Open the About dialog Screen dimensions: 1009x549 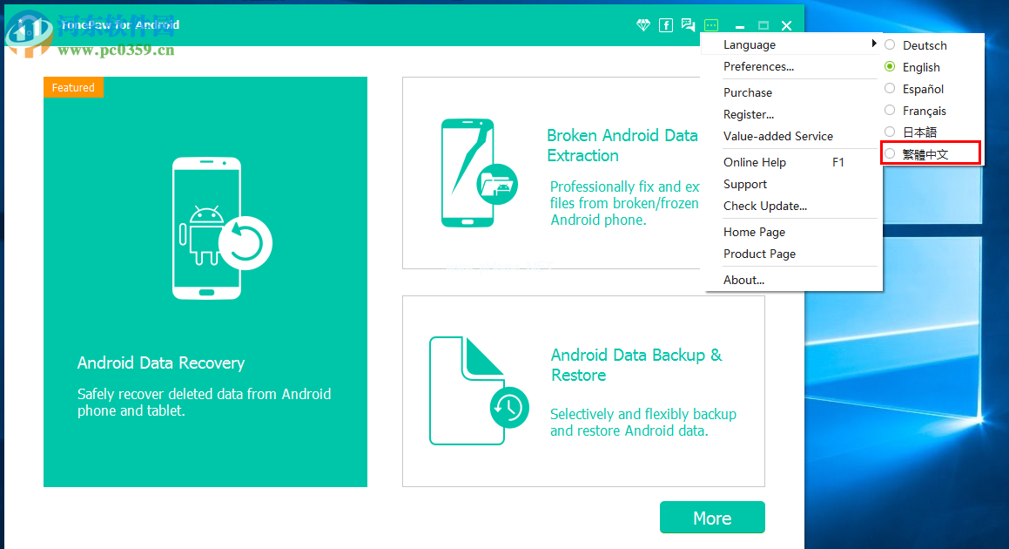743,280
